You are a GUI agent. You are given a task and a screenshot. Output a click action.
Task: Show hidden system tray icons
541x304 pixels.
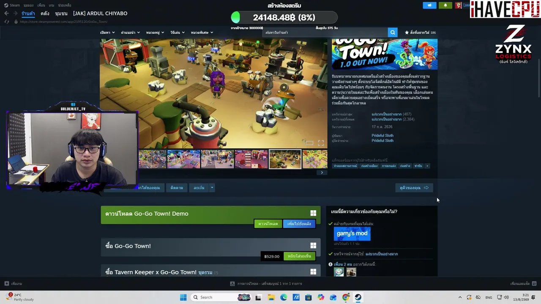pyautogui.click(x=460, y=297)
